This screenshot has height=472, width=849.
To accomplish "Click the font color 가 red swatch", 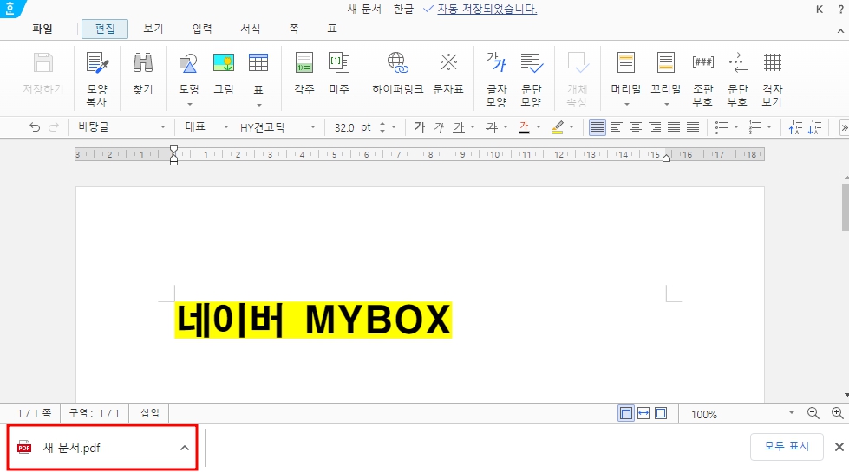I will click(524, 127).
